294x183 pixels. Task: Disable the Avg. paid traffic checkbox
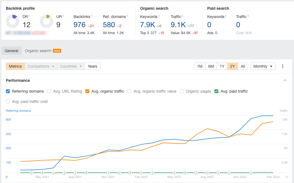point(216,91)
